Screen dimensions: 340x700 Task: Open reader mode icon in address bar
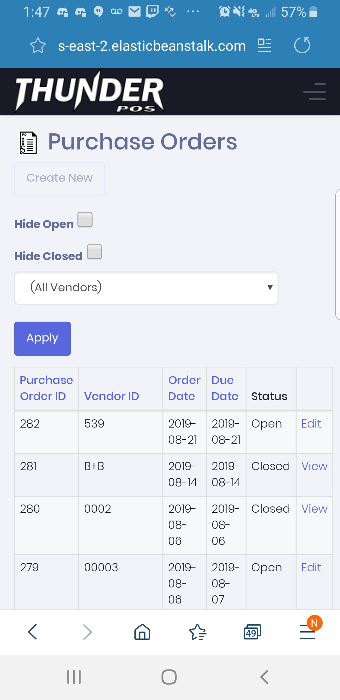[264, 46]
